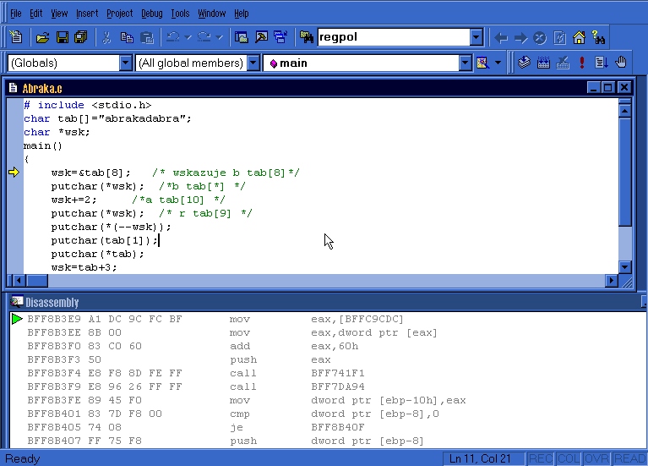This screenshot has width=648, height=466.
Task: Toggle the Workspace window toolbar button
Action: 242,37
